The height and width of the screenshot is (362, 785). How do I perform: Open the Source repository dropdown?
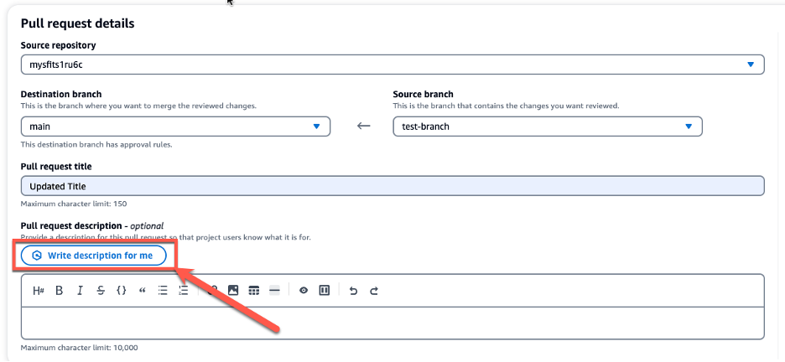(x=392, y=65)
